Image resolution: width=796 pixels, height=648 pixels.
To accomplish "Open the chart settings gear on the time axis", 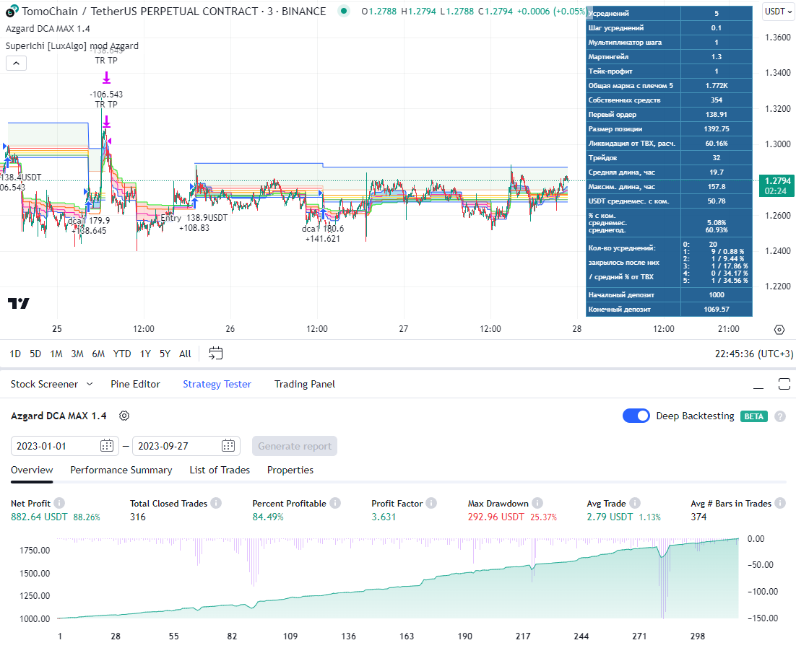I will (779, 330).
